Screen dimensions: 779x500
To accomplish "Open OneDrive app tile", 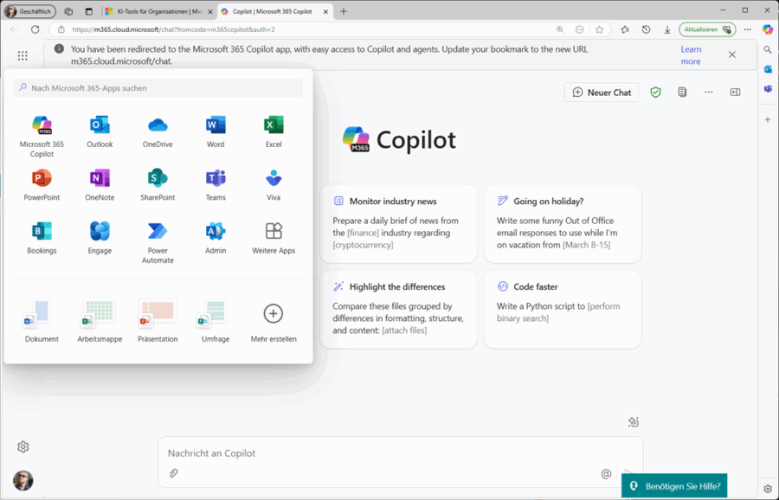I will 158,132.
